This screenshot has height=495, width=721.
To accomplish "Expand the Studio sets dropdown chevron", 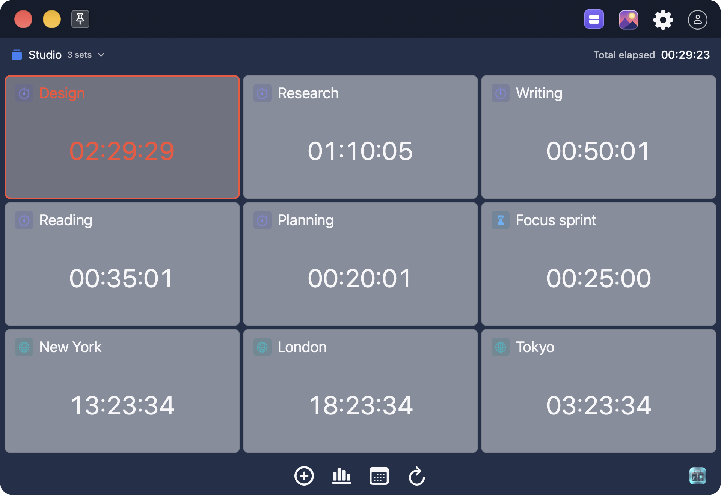I will coord(101,55).
